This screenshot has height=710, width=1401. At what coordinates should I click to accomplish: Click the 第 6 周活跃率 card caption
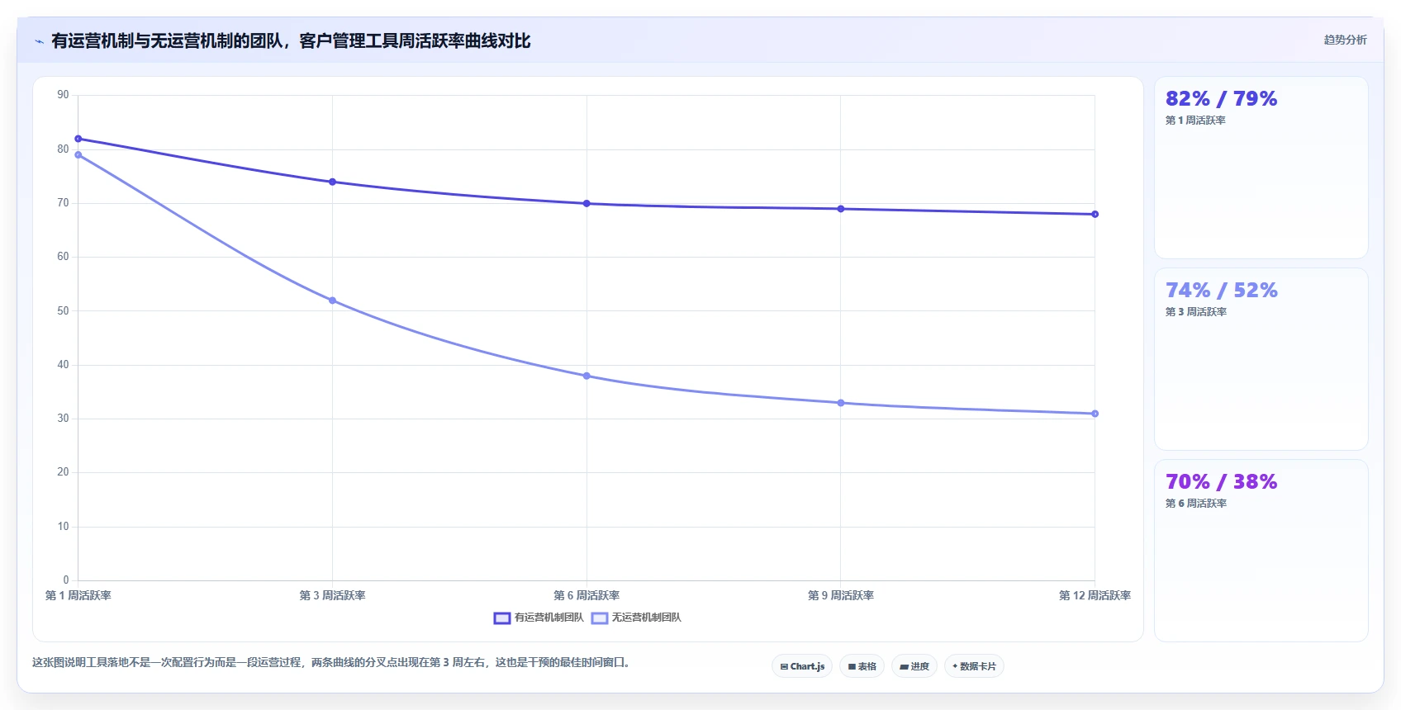(1195, 504)
